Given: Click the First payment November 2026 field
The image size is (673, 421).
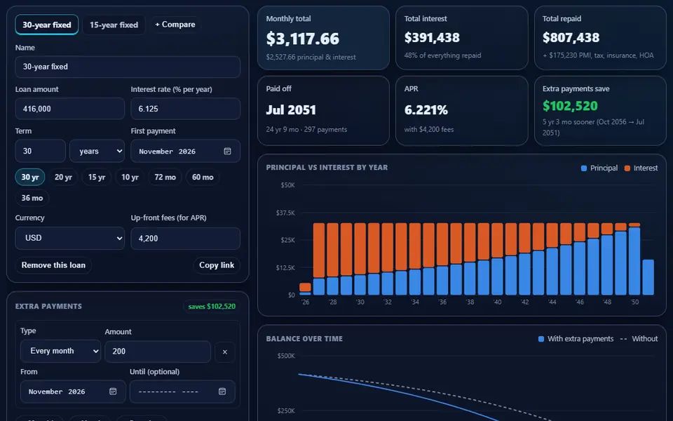Looking at the screenshot, I should (x=185, y=152).
